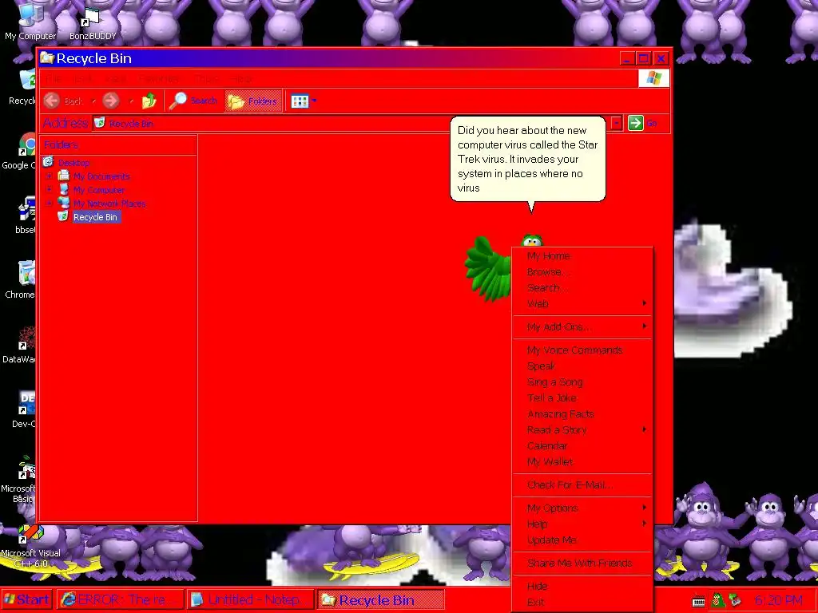Click the Windows flag logo in toolbar
The image size is (818, 613).
coord(653,78)
